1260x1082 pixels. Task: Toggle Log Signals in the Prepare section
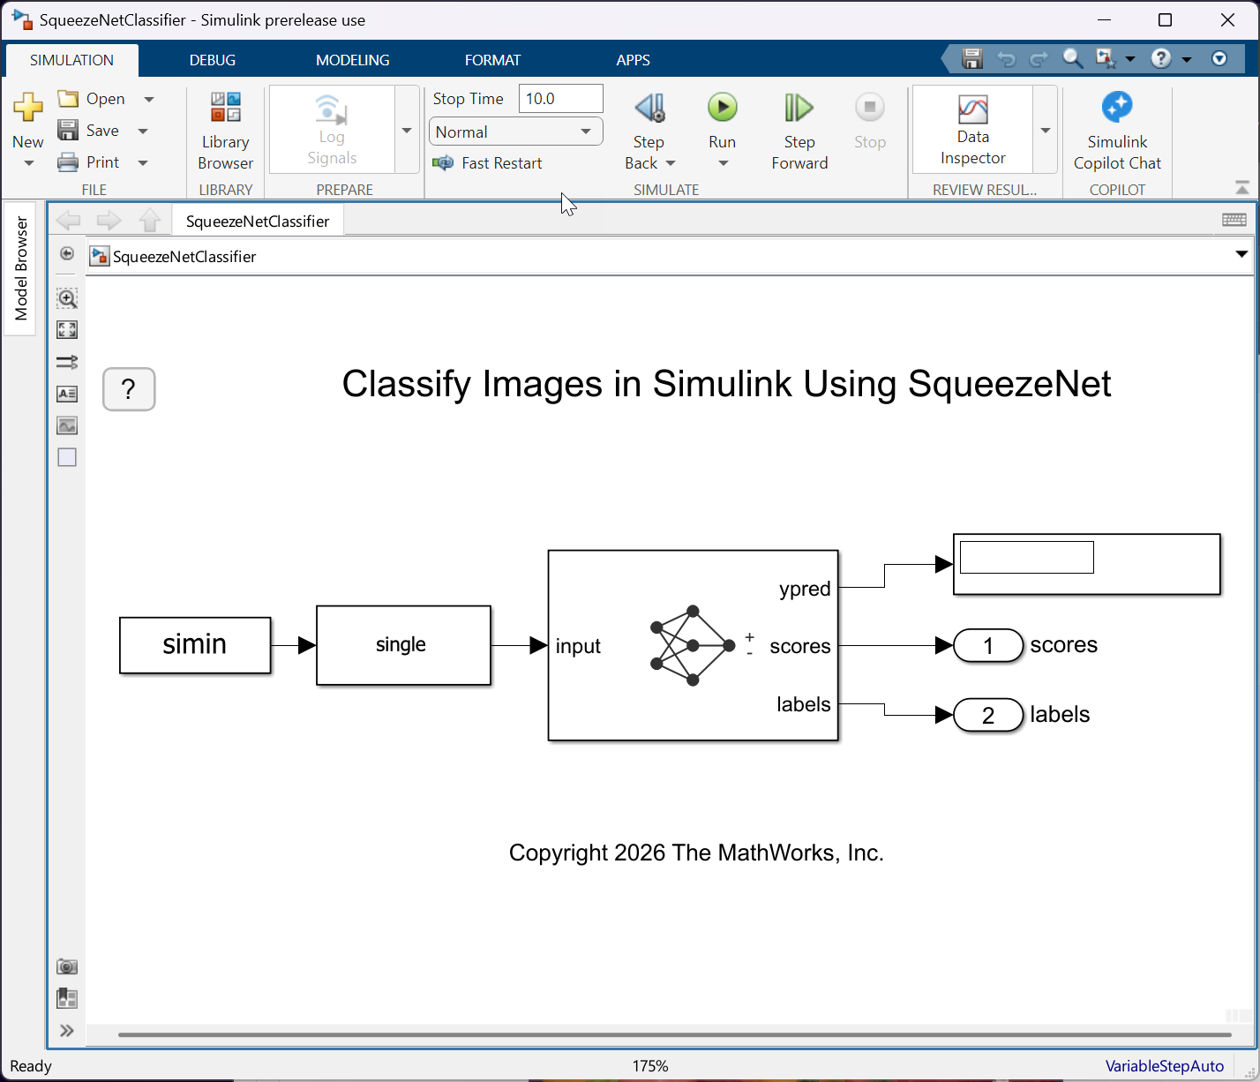[x=331, y=128]
